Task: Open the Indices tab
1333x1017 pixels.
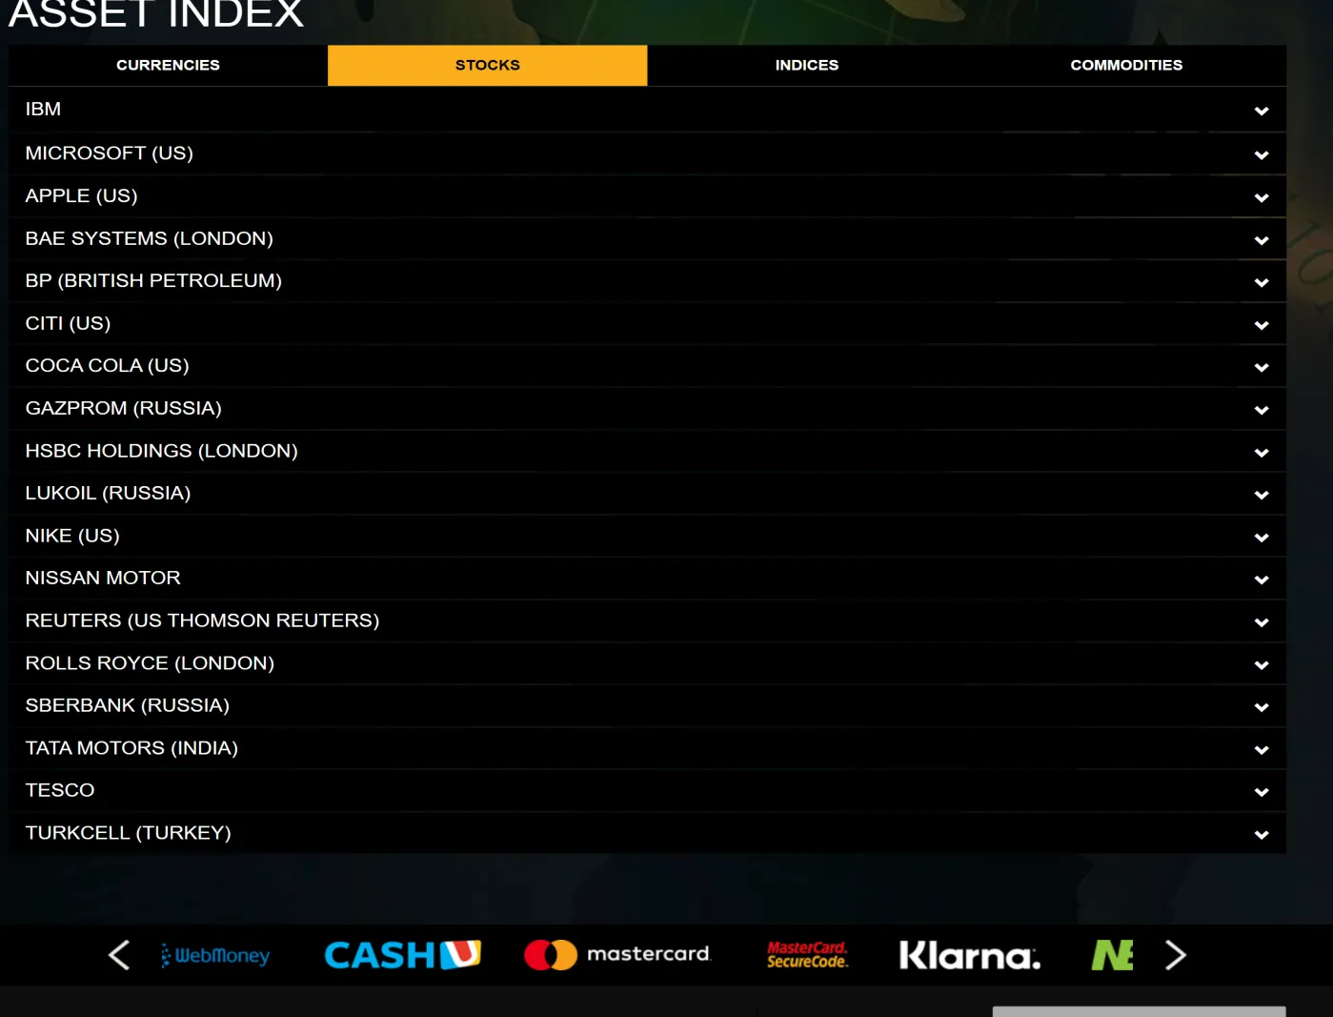Action: point(807,65)
